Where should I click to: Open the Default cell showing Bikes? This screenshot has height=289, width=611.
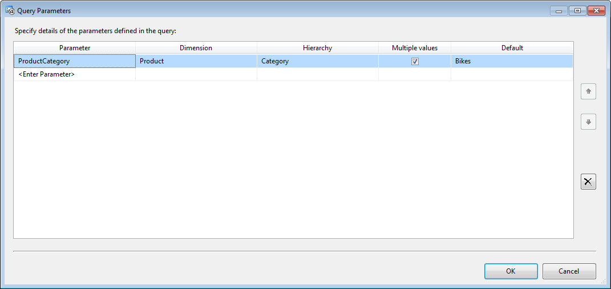pyautogui.click(x=512, y=61)
